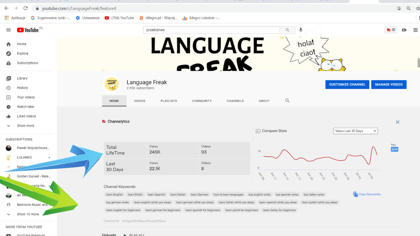Click CUSTOMIZE CHANNEL button
The width and height of the screenshot is (420, 236).
click(x=347, y=84)
